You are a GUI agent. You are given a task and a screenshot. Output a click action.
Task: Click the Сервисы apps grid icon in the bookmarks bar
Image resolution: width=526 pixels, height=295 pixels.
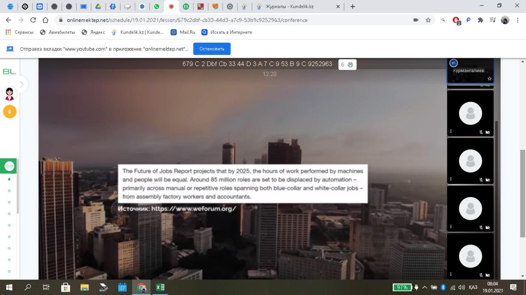click(x=8, y=32)
